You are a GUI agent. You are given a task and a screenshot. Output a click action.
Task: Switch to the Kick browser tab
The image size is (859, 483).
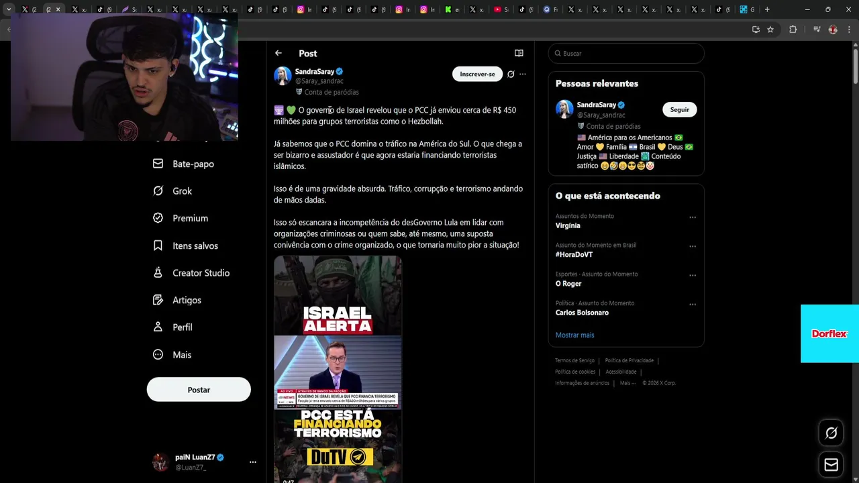click(452, 9)
